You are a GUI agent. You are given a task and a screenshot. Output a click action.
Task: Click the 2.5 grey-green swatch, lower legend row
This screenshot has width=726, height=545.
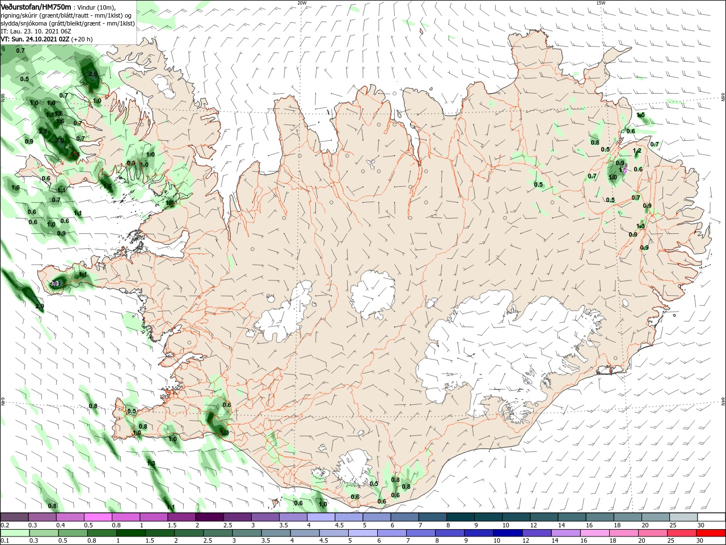[x=218, y=533]
